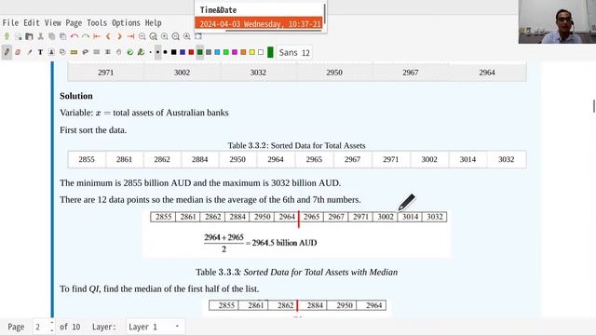Select the Insert Image tool
The height and width of the screenshot is (335, 596).
point(51,52)
